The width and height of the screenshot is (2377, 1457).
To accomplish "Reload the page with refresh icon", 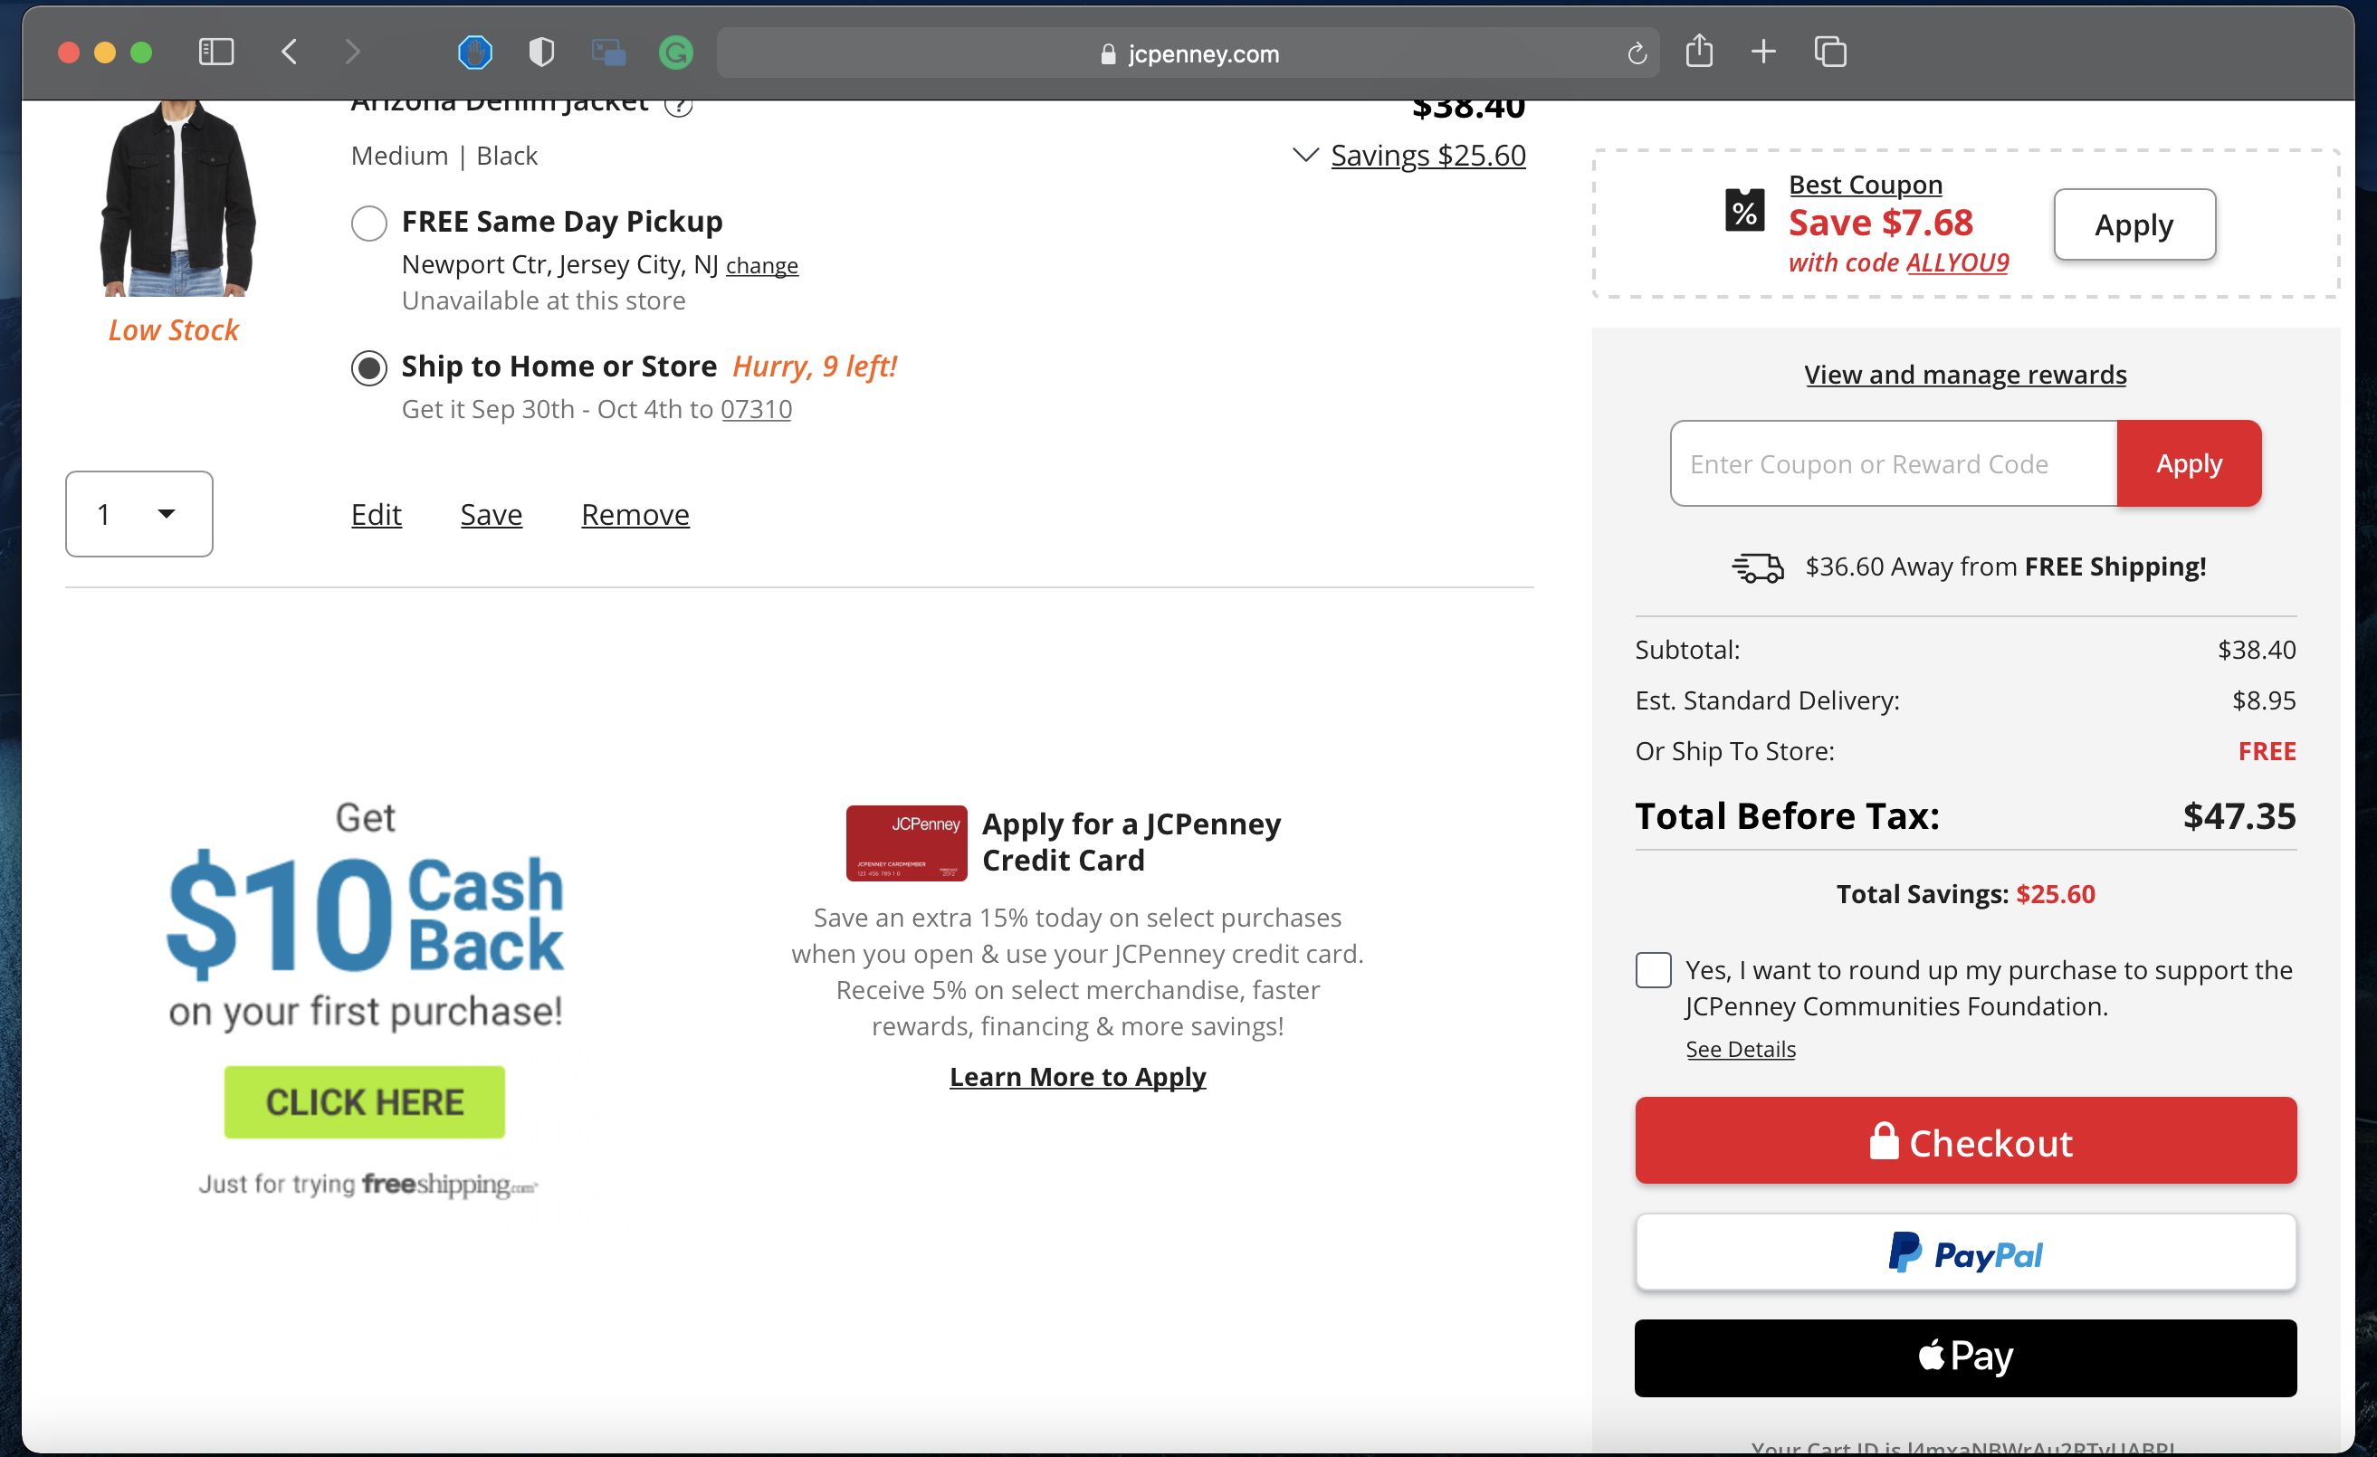I will (x=1637, y=54).
